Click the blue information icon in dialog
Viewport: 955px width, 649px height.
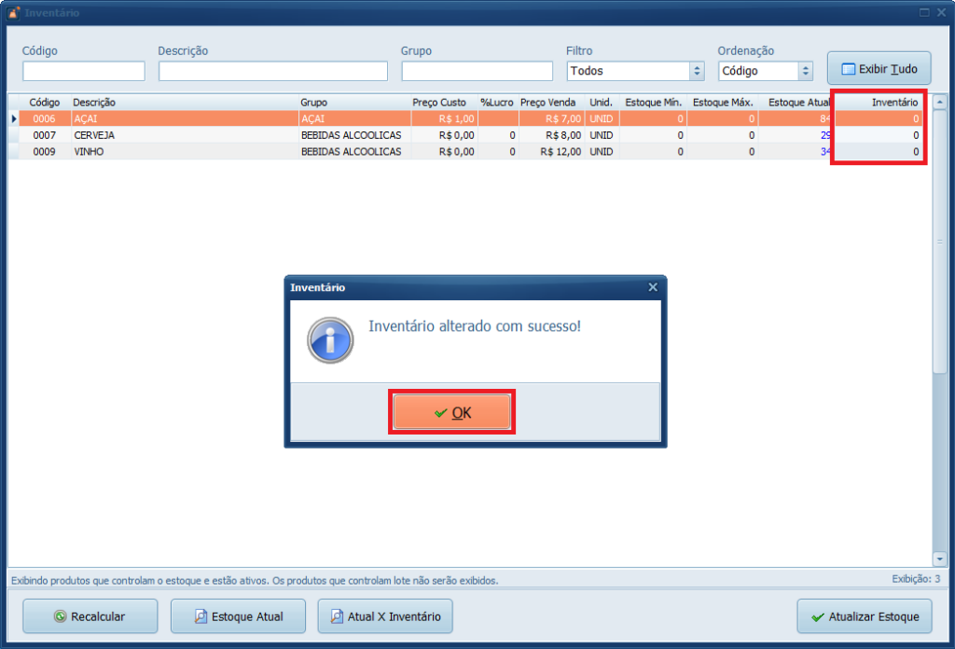330,340
